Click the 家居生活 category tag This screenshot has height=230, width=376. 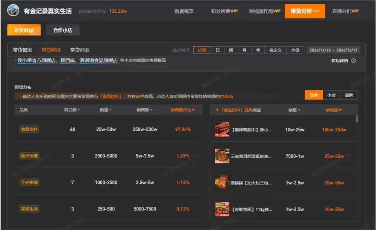30,209
